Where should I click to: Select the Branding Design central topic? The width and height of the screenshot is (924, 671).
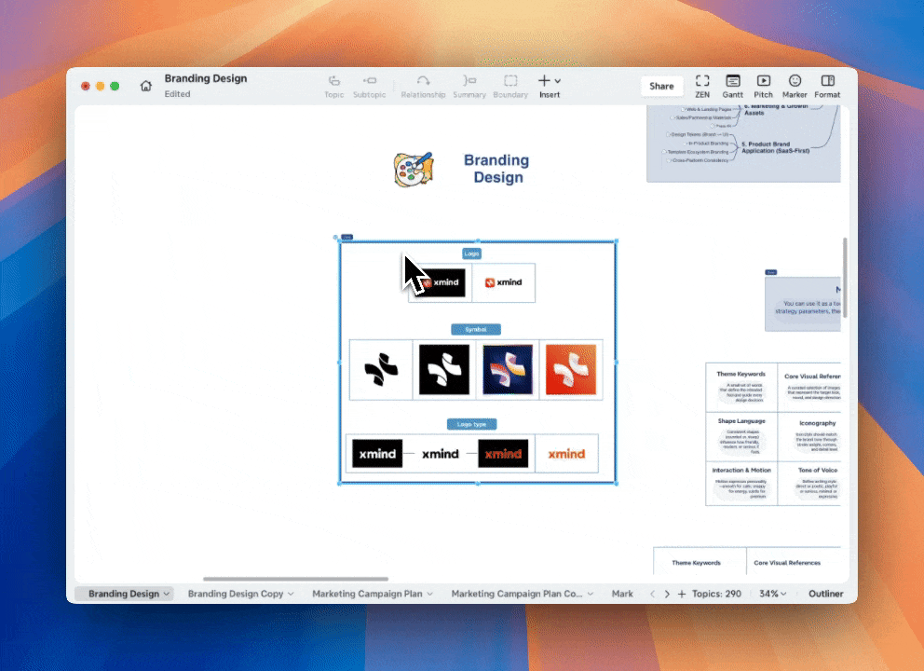tap(496, 169)
